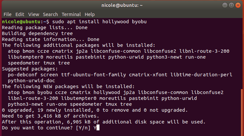The image size is (244, 136).
Task: Open the Help menu
Action: tap(90, 14)
